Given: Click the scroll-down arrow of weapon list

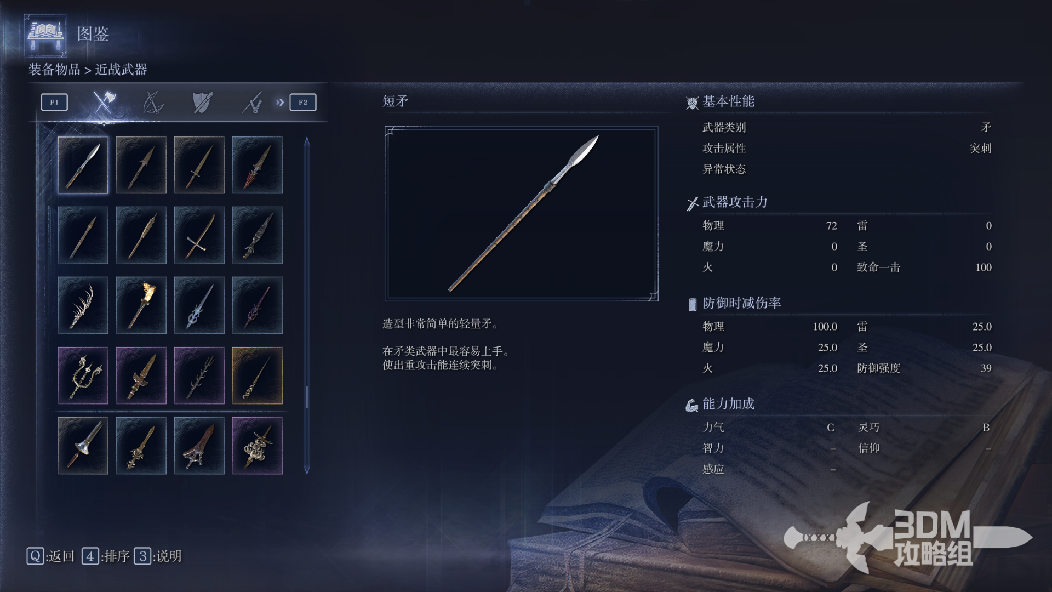Looking at the screenshot, I should click(x=307, y=470).
